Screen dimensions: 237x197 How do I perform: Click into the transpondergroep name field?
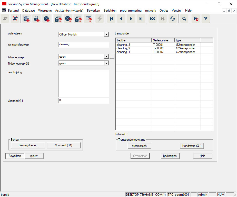(x=84, y=44)
